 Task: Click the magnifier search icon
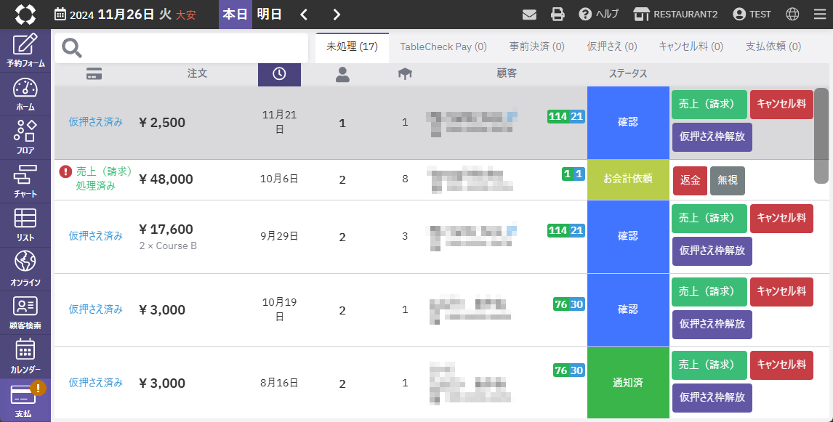click(72, 48)
